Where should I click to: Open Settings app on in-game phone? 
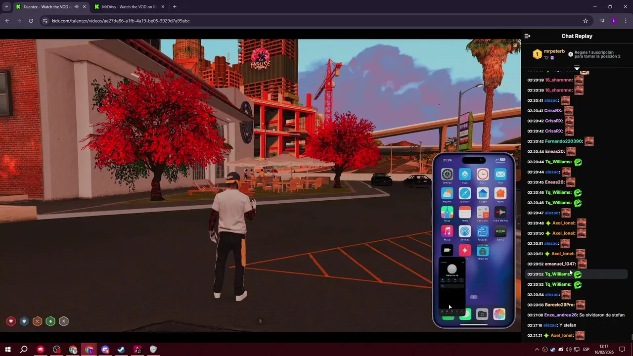(x=447, y=175)
